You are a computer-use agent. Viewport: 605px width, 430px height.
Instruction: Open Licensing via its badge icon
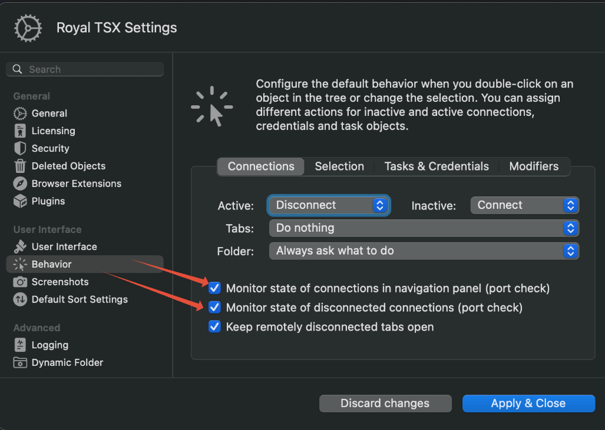coord(20,131)
